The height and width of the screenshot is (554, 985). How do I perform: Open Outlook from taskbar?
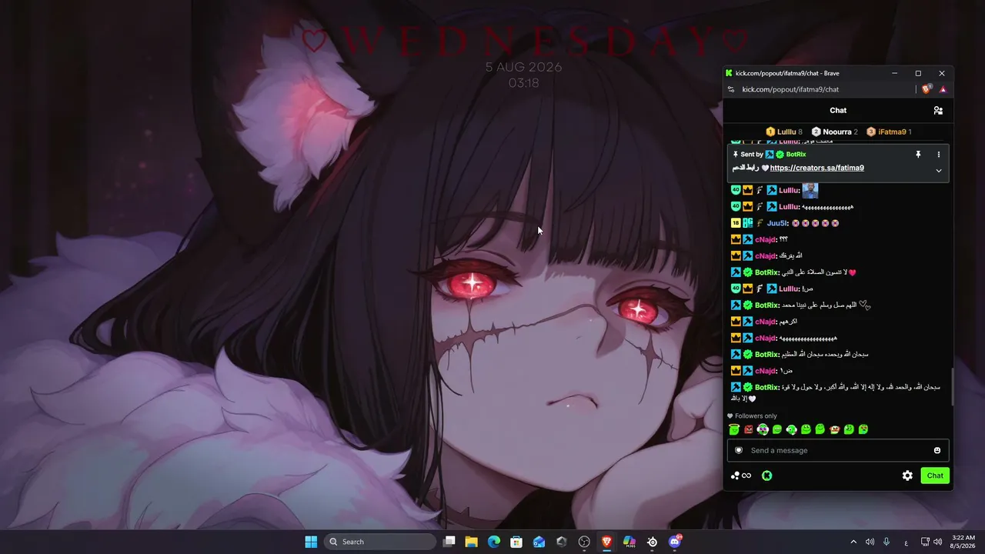pyautogui.click(x=539, y=542)
